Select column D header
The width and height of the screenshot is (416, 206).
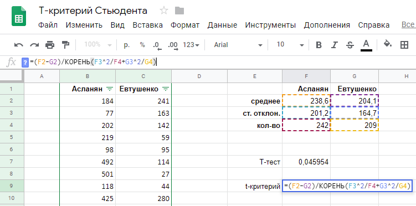(x=199, y=76)
